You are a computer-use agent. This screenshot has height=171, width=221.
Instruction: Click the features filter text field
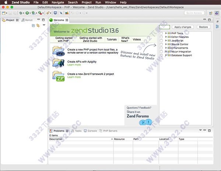tap(165, 27)
